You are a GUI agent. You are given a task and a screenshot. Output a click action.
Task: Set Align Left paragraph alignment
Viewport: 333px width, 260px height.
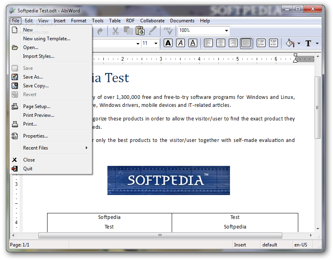coord(208,43)
